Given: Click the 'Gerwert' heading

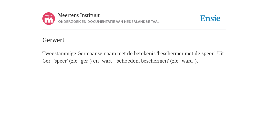Looking at the screenshot, I should (x=53, y=40).
